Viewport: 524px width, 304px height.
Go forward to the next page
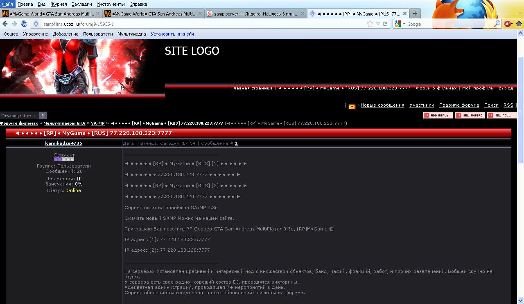coord(14,24)
